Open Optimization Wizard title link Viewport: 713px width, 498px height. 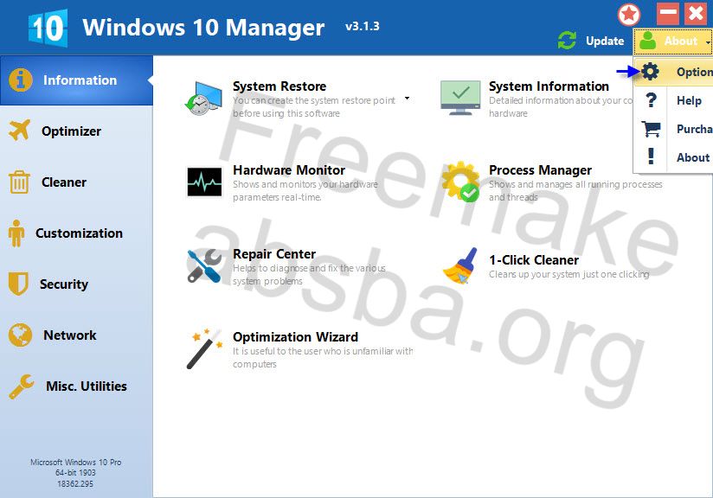pyautogui.click(x=296, y=337)
